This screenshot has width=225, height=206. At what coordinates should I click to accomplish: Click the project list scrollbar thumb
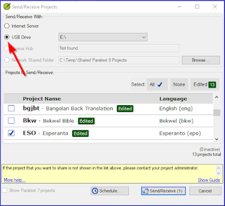pyautogui.click(x=217, y=113)
